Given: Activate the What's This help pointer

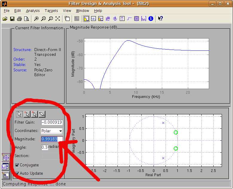Looking at the screenshot, I should pyautogui.click(x=160, y=19).
